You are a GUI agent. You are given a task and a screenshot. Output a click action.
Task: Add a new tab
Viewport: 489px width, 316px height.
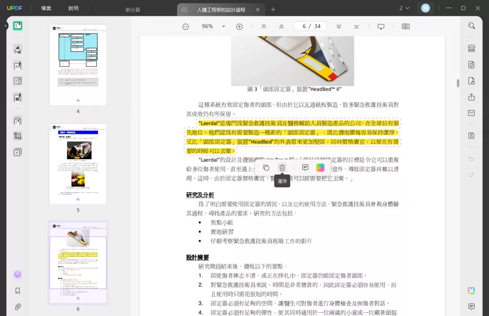coord(273,10)
